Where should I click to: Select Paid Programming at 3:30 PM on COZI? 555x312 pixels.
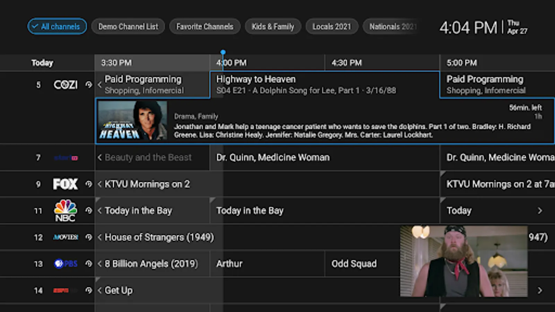(152, 85)
